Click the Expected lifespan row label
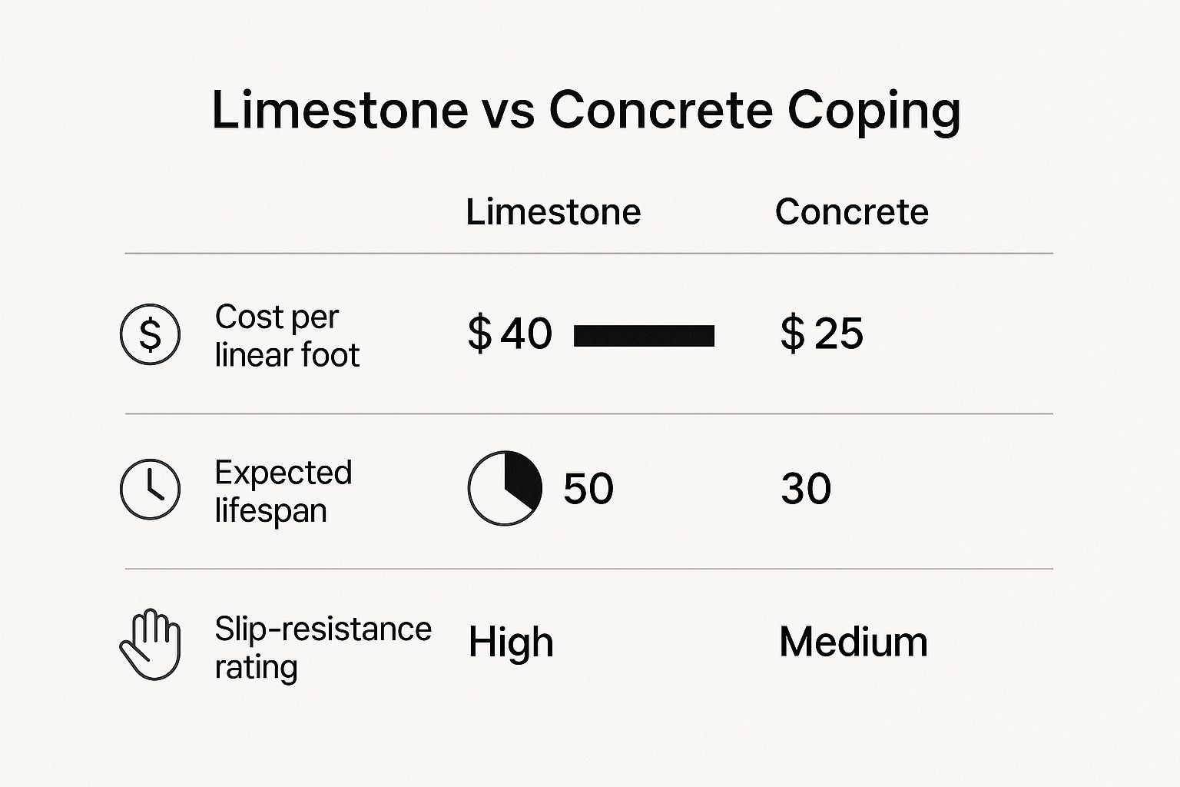Screen dimensions: 1180x787 (x=283, y=491)
